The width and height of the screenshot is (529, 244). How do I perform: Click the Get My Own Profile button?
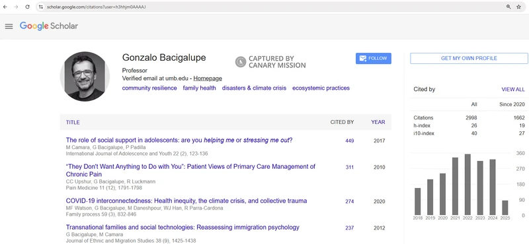click(x=469, y=58)
